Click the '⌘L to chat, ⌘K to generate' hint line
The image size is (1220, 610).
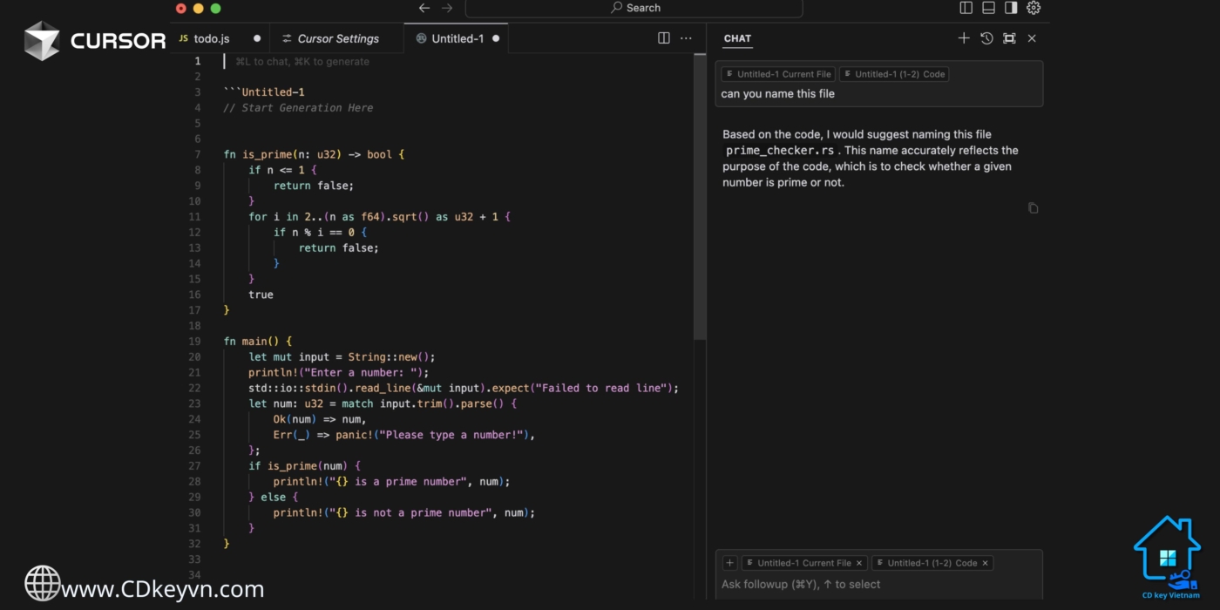[x=302, y=62]
